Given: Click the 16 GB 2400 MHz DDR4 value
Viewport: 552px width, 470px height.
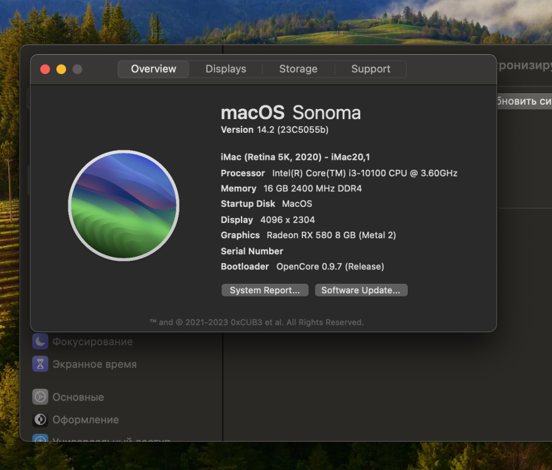Looking at the screenshot, I should pyautogui.click(x=312, y=189).
